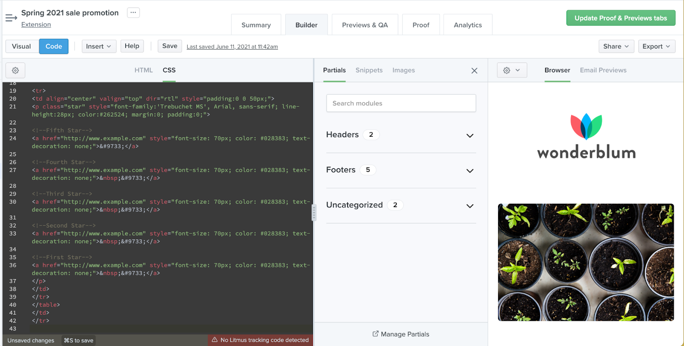Open the preview settings gear dropdown
The height and width of the screenshot is (346, 684).
[x=512, y=70]
